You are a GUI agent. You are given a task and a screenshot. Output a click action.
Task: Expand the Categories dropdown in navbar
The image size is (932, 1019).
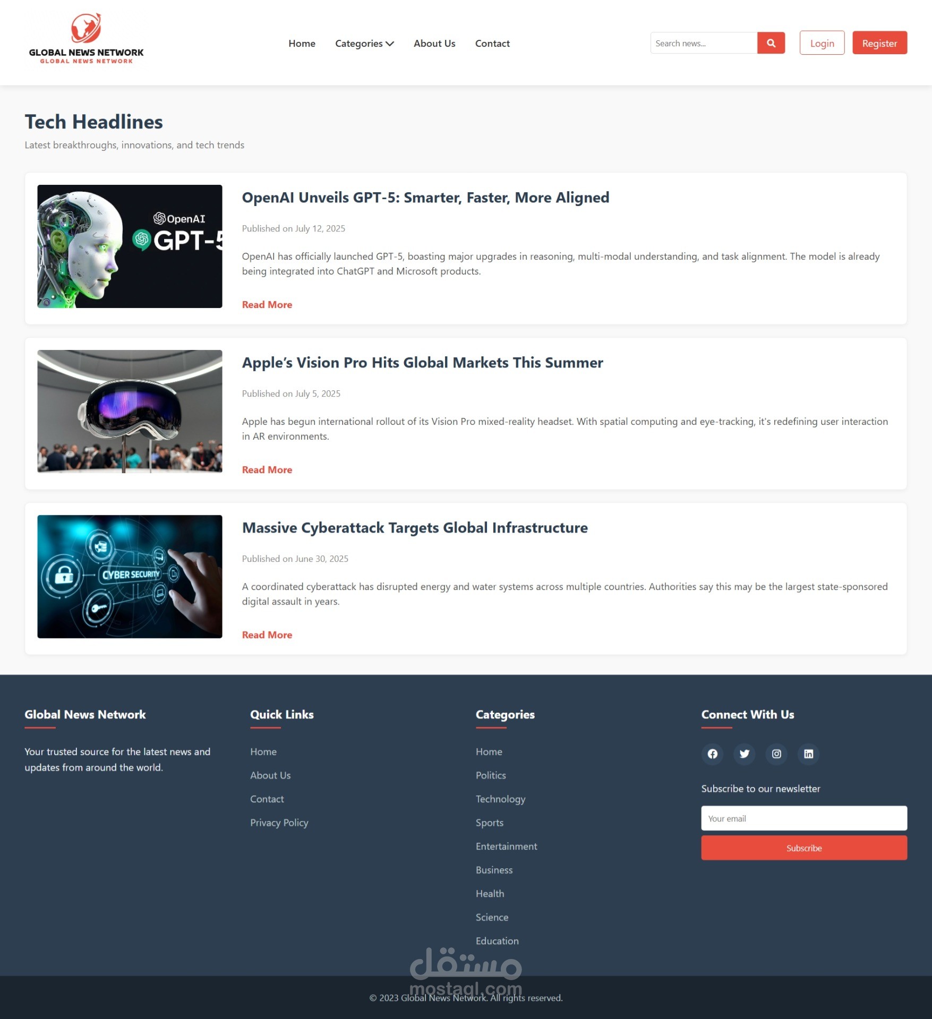[364, 44]
